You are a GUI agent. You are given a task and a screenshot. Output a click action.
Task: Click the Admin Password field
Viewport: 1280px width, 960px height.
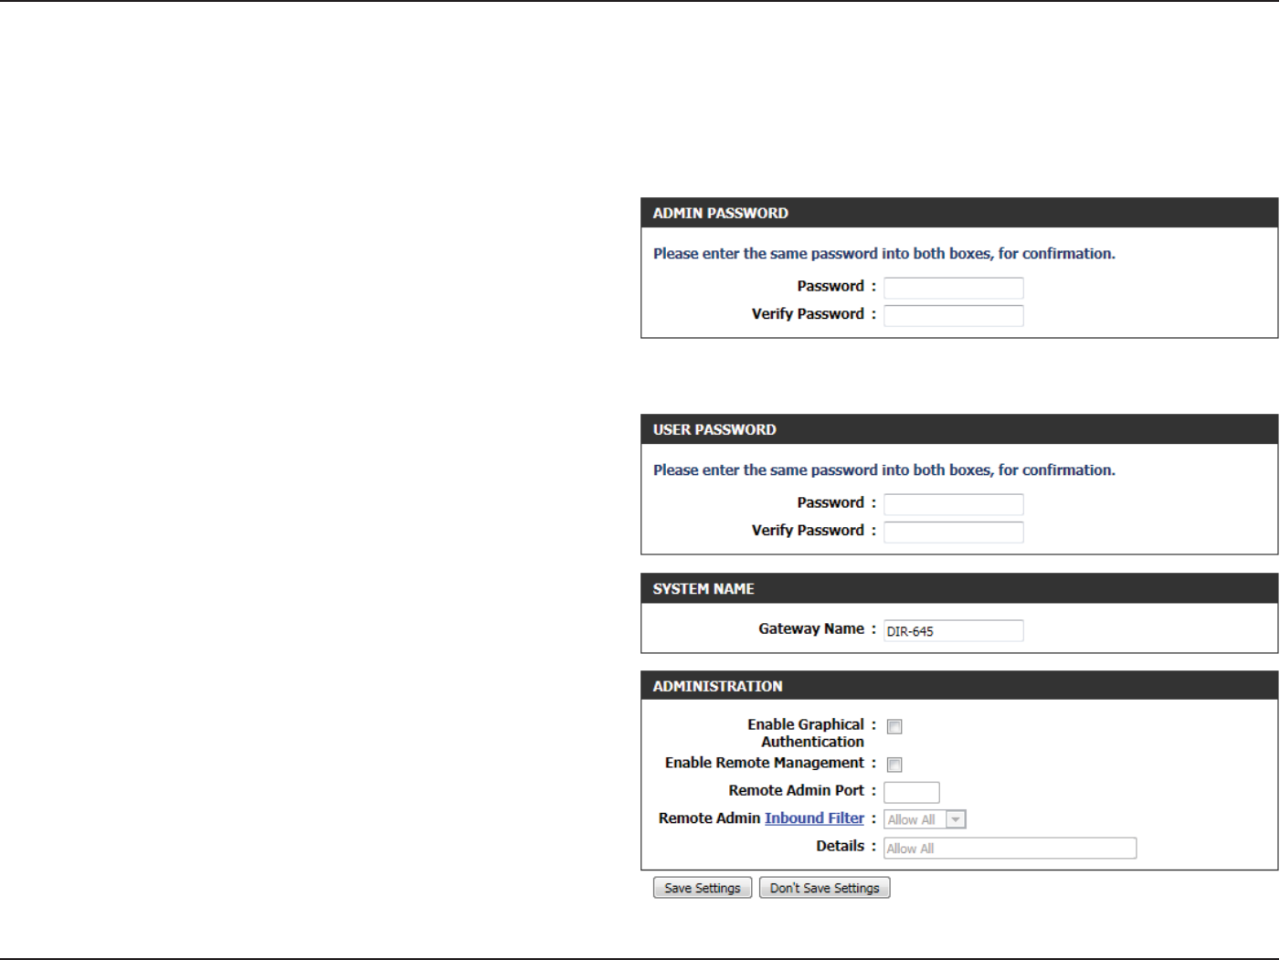953,288
